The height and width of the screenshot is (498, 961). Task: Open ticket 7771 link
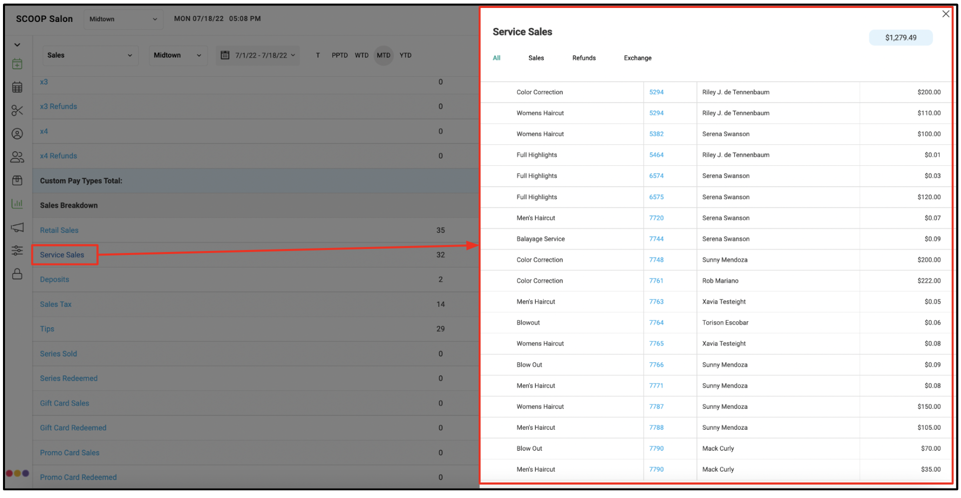click(x=656, y=386)
